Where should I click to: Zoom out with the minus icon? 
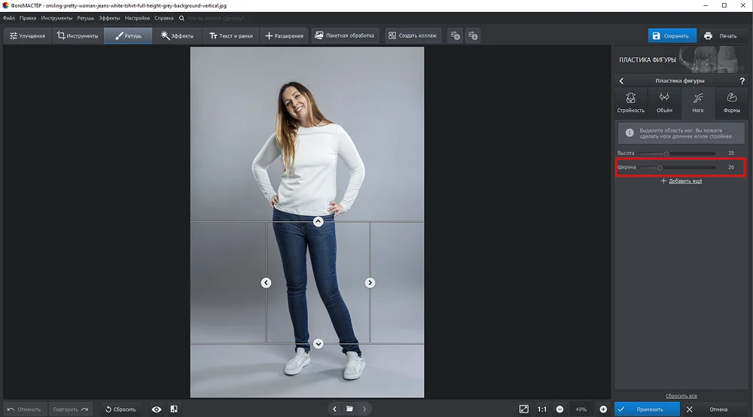560,409
